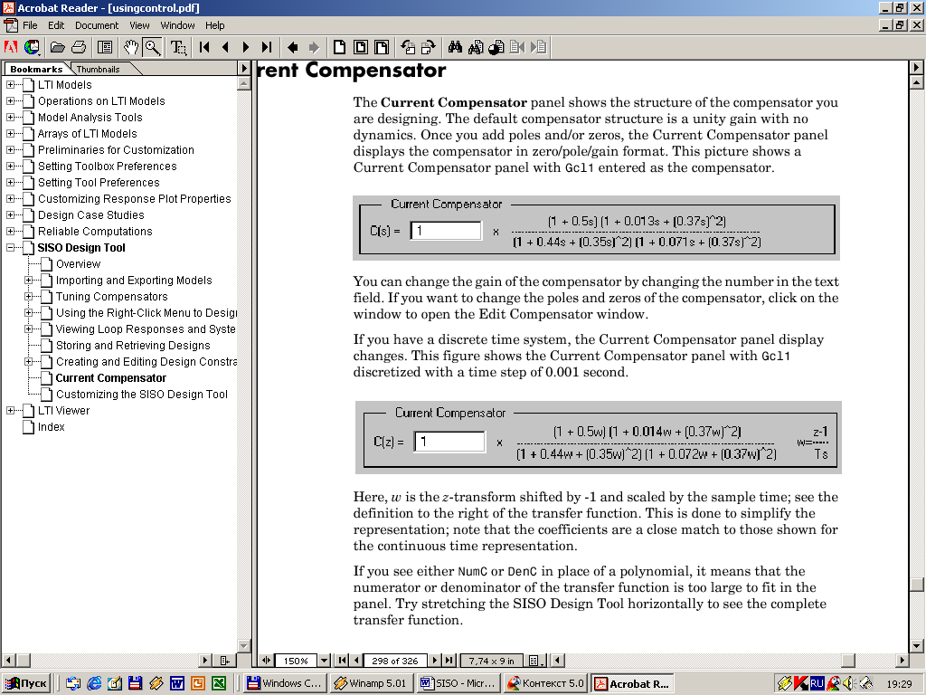
Task: Click the navigation pane toggle in status bar
Action: (x=266, y=660)
